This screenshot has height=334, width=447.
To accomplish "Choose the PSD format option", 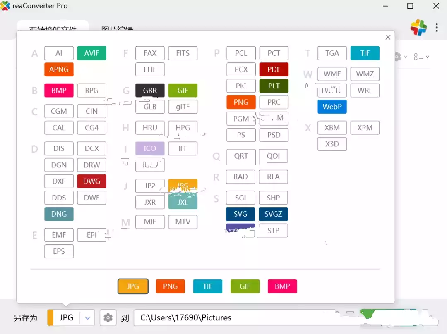I will [274, 135].
